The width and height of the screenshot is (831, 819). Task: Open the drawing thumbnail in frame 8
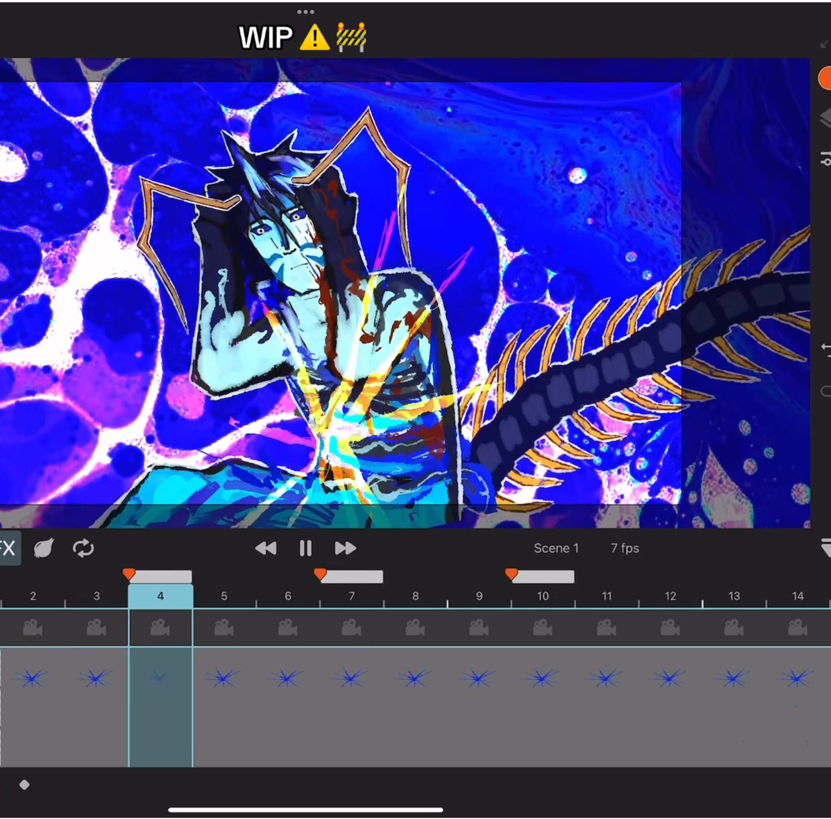click(x=414, y=677)
